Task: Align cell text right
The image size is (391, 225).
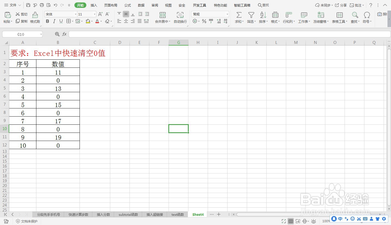Action: coord(133,21)
